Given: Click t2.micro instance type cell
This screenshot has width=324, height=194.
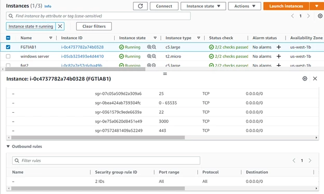Looking at the screenshot, I should pos(173,56).
